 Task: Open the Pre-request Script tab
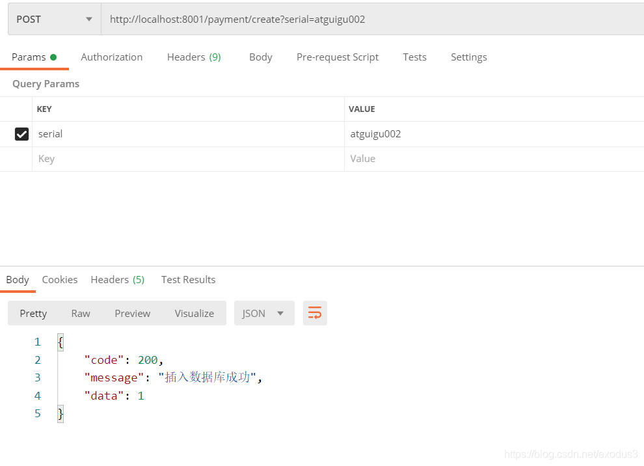(x=338, y=57)
